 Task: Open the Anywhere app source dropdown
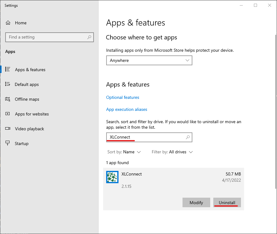pos(149,60)
